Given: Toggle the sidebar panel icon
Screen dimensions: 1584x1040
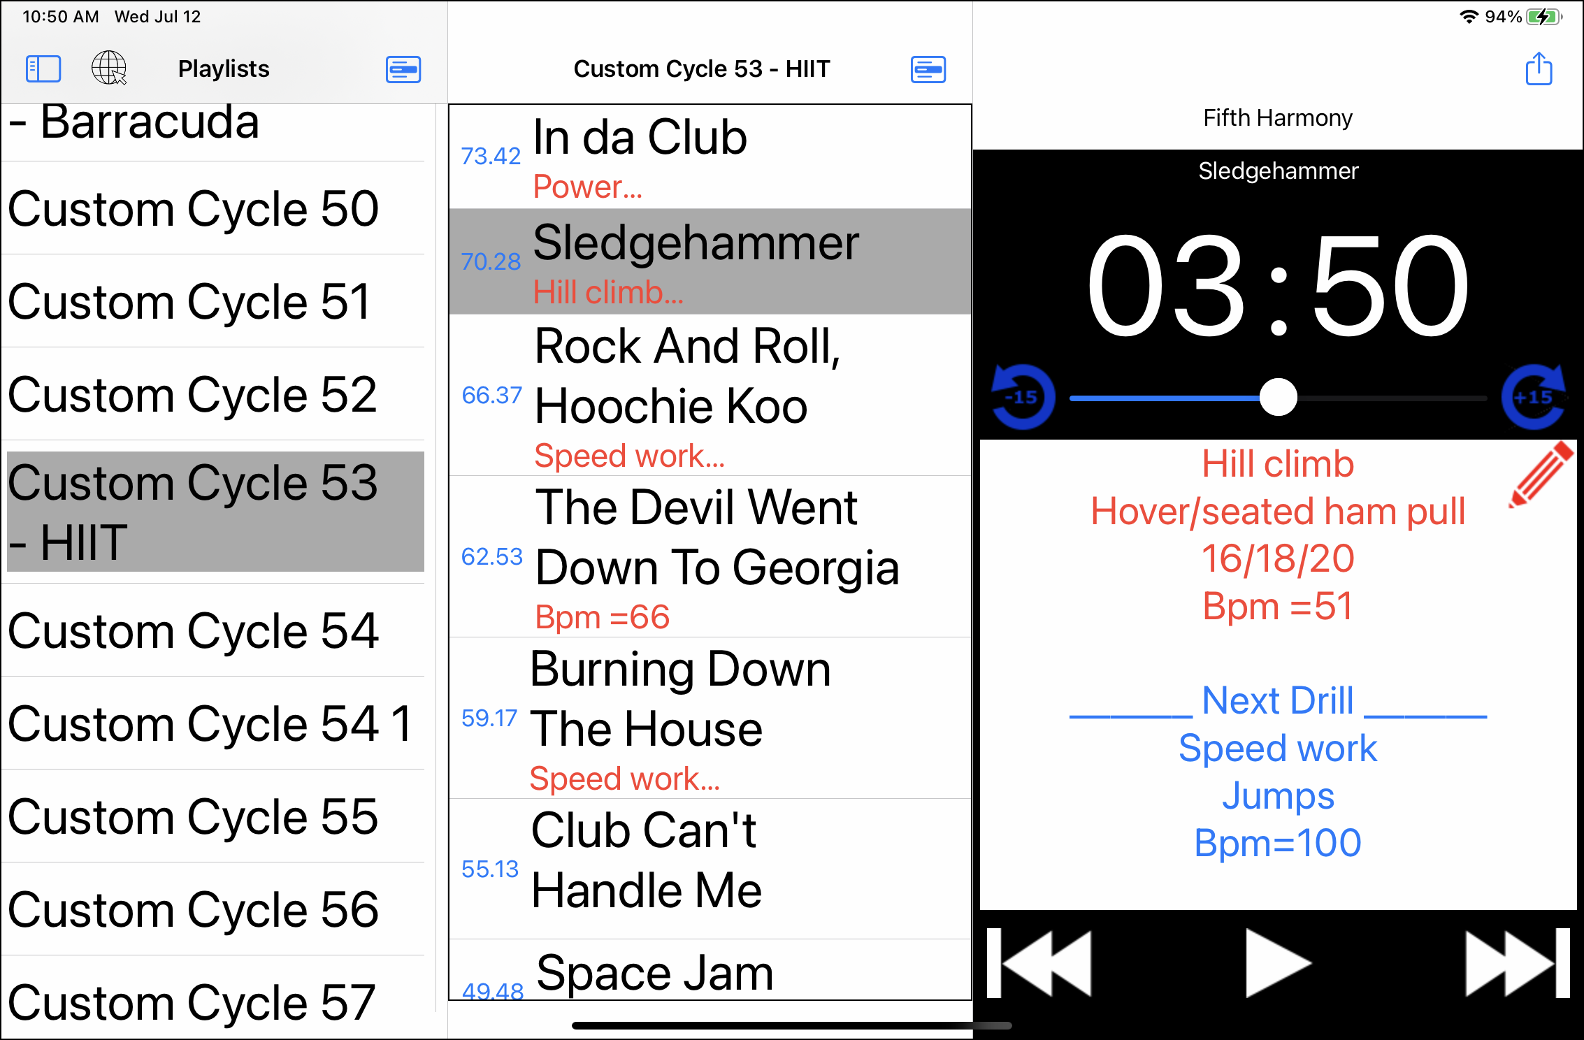Looking at the screenshot, I should pyautogui.click(x=43, y=69).
